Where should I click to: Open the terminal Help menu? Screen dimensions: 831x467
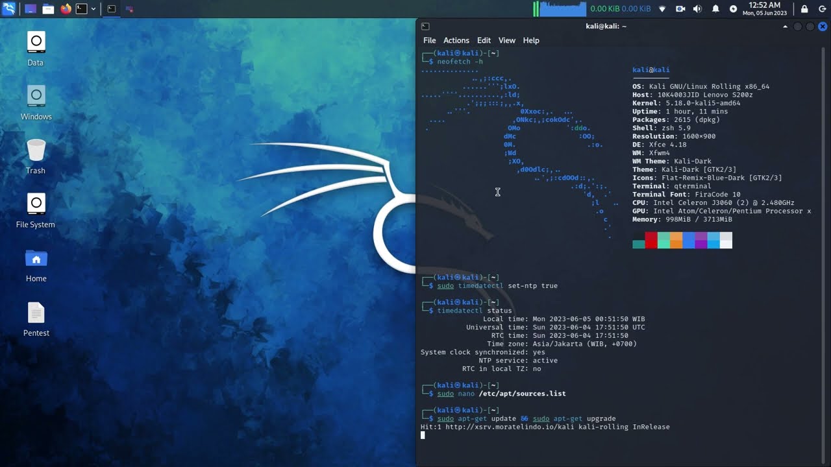pos(531,40)
